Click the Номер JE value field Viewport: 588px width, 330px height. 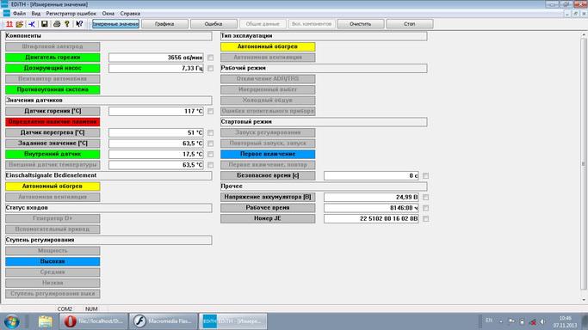[371, 218]
